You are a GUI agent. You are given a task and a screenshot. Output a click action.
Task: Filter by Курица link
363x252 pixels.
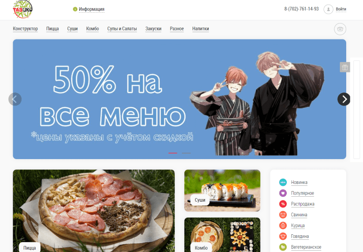click(298, 225)
